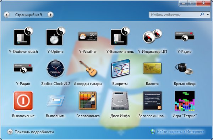Select the Y-Uptime stopwatch gadget icon
Image resolution: width=213 pixels, height=140 pixels.
(56, 36)
